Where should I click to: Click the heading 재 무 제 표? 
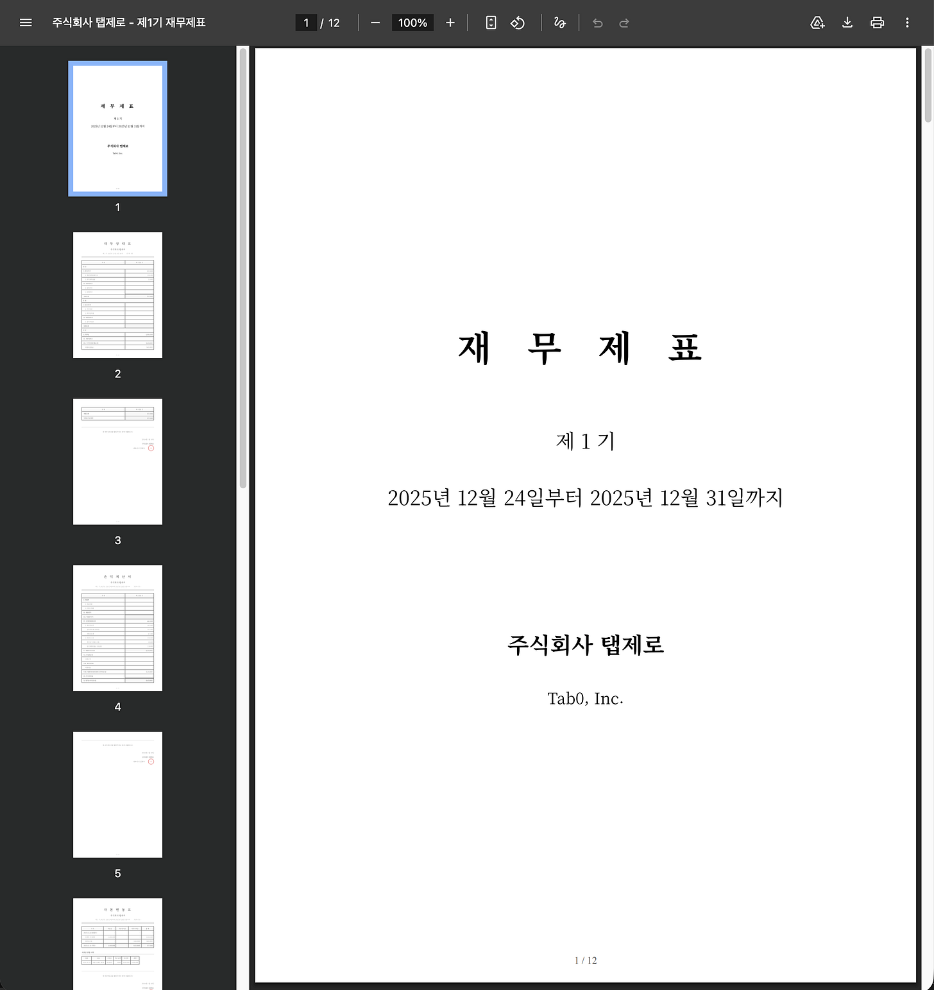[x=581, y=348]
